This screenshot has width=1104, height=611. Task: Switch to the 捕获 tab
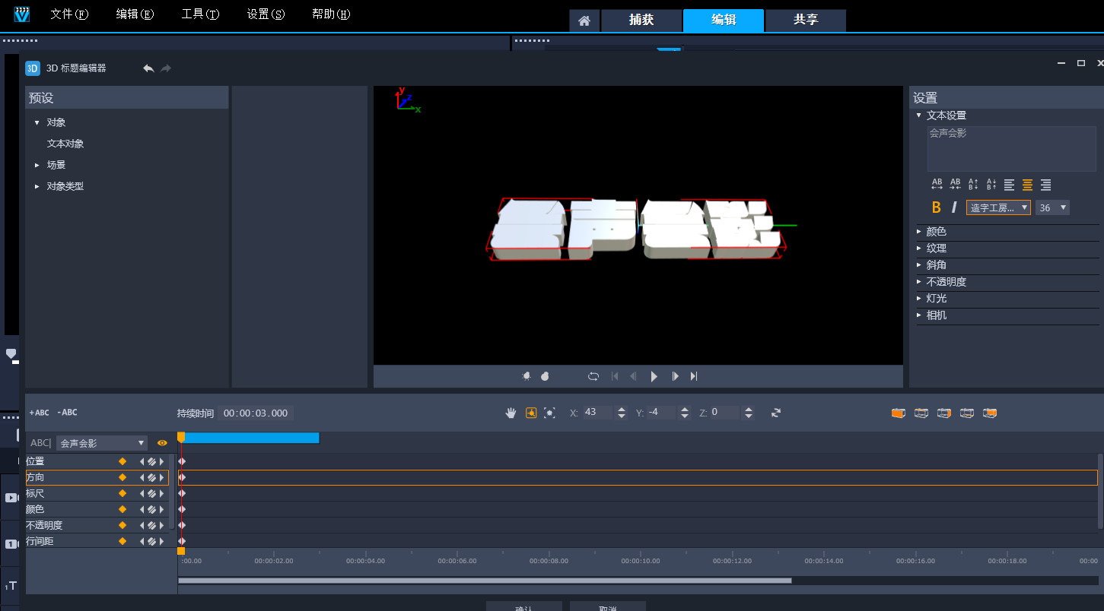tap(641, 21)
